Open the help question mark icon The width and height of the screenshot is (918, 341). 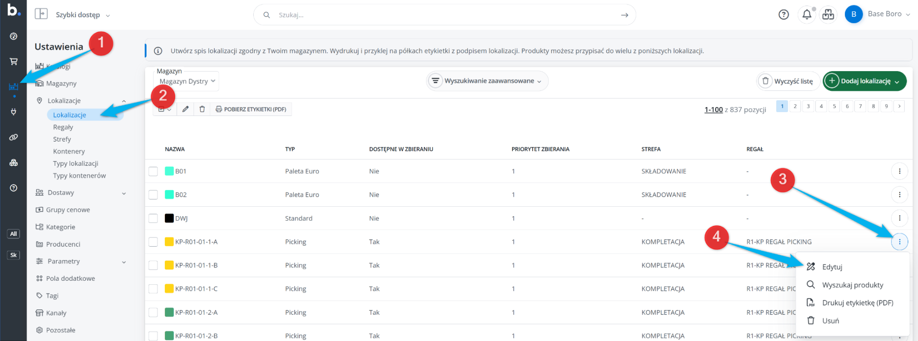pyautogui.click(x=783, y=15)
